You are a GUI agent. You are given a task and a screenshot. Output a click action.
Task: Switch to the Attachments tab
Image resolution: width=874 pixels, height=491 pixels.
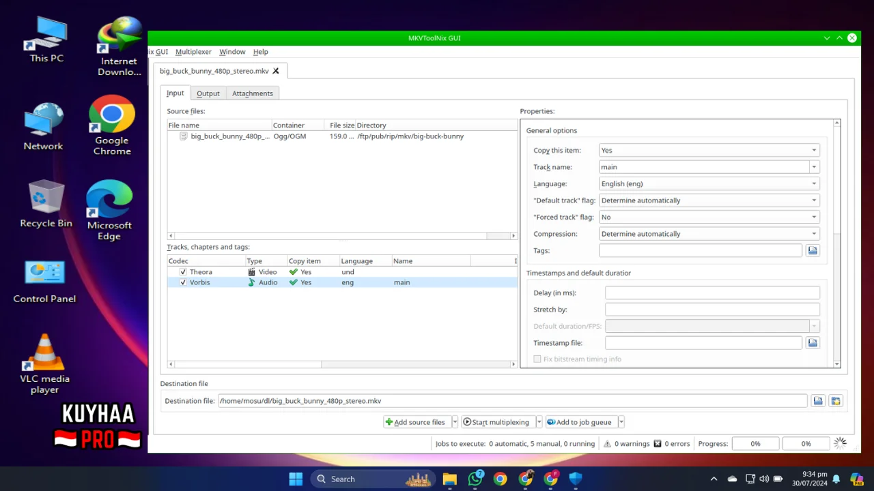[253, 93]
